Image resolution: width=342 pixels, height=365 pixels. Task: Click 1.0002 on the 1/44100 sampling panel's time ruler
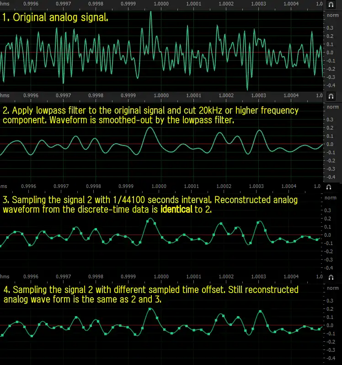click(x=224, y=186)
